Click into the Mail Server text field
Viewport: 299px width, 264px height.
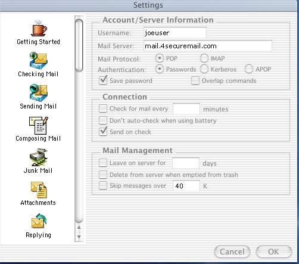[208, 46]
